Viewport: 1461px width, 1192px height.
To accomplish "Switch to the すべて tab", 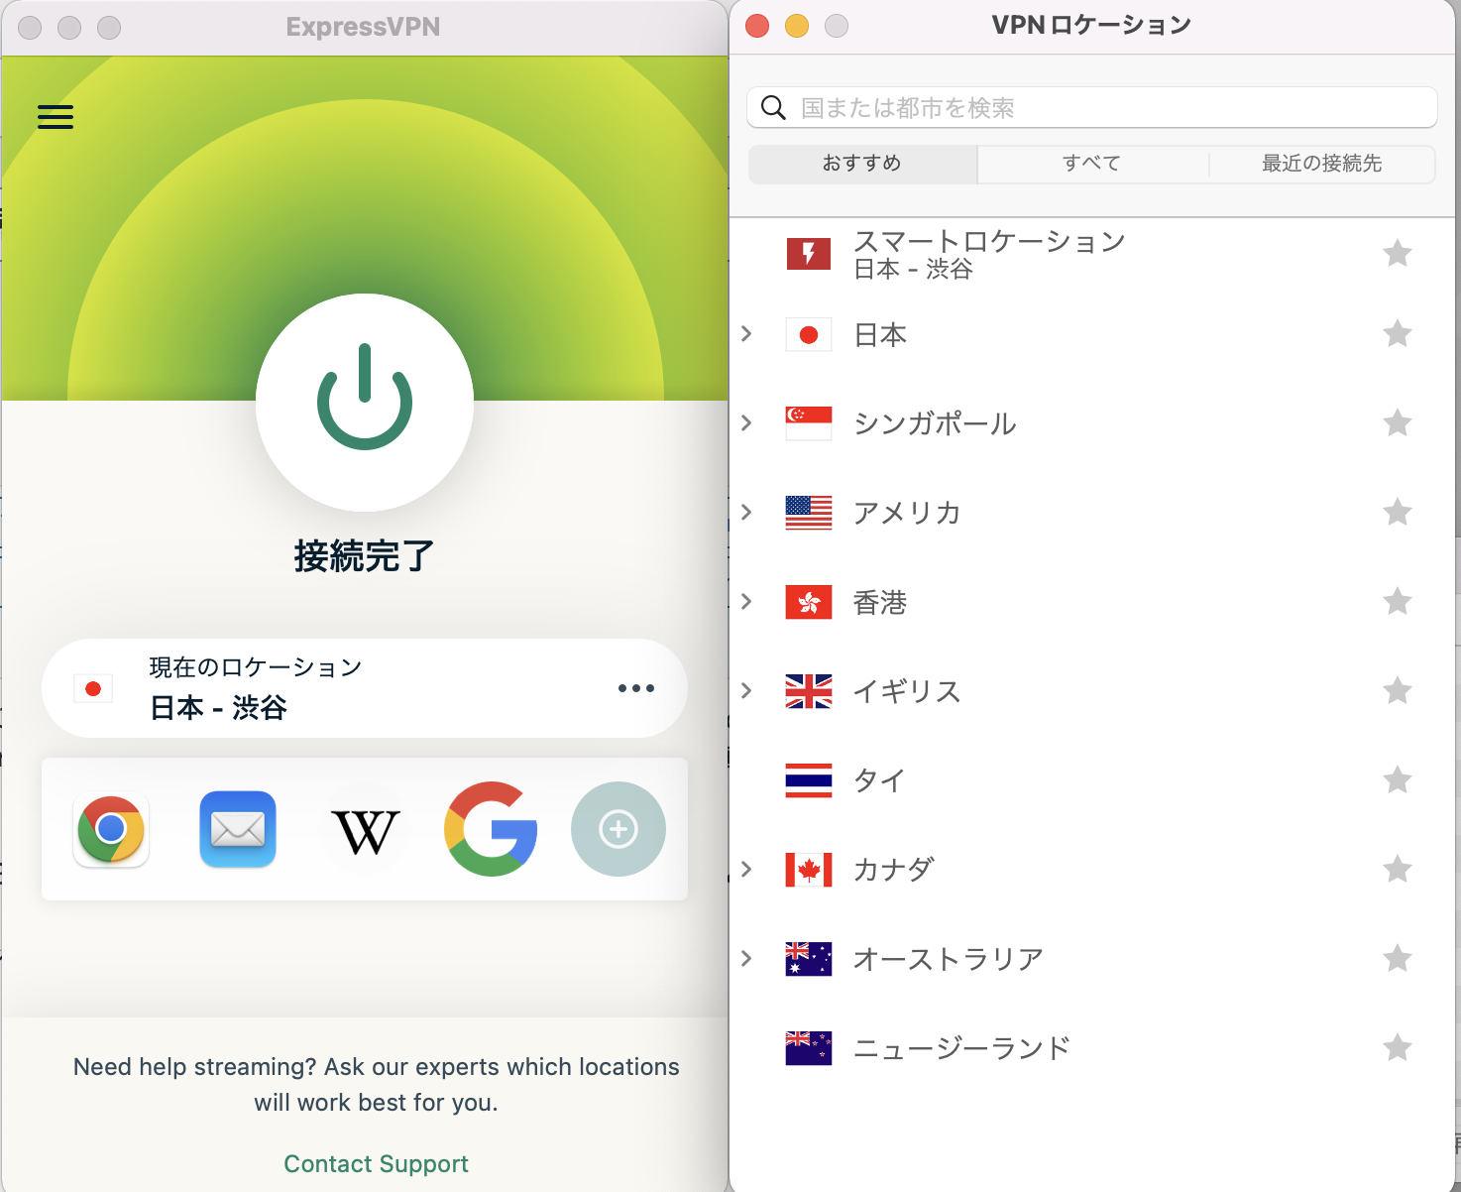I will coord(1092,164).
